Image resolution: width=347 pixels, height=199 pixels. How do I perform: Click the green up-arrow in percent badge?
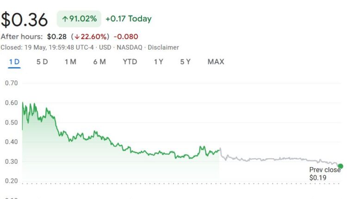click(65, 19)
